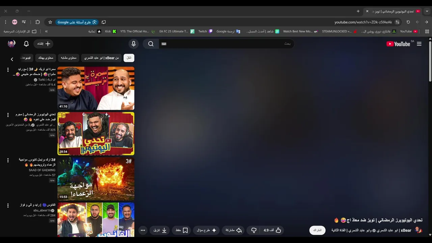
Task: Open the كل الإشارات المرجعية bookmarks folder
Action: tap(20, 31)
